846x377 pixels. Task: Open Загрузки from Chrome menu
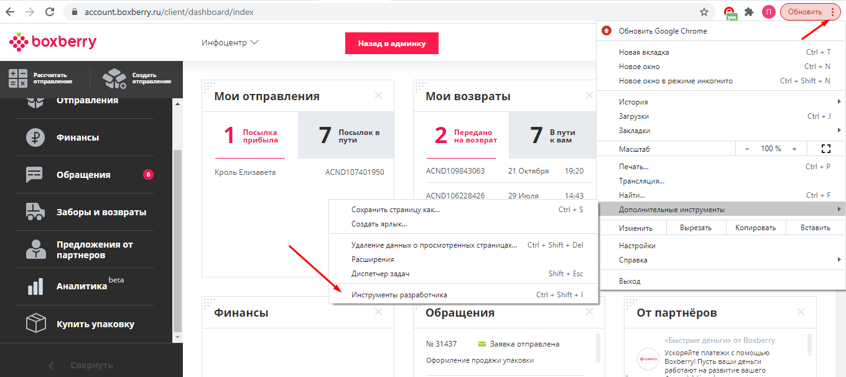click(x=721, y=116)
